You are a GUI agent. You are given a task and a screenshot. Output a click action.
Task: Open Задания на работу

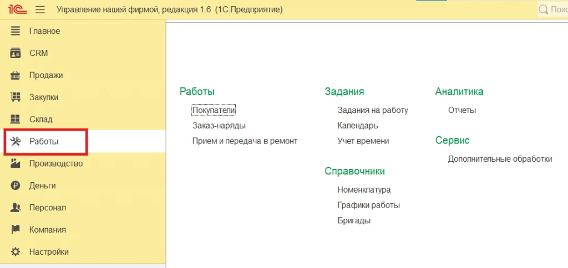click(373, 110)
